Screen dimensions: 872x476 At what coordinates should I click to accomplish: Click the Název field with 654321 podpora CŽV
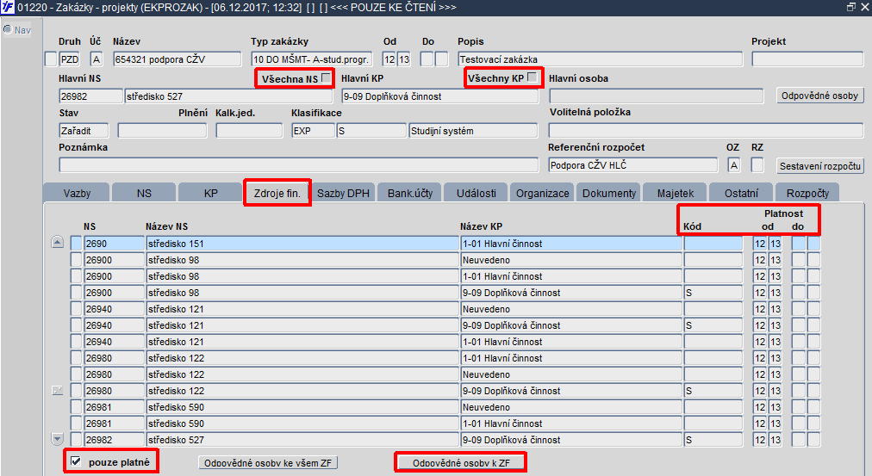click(x=178, y=59)
